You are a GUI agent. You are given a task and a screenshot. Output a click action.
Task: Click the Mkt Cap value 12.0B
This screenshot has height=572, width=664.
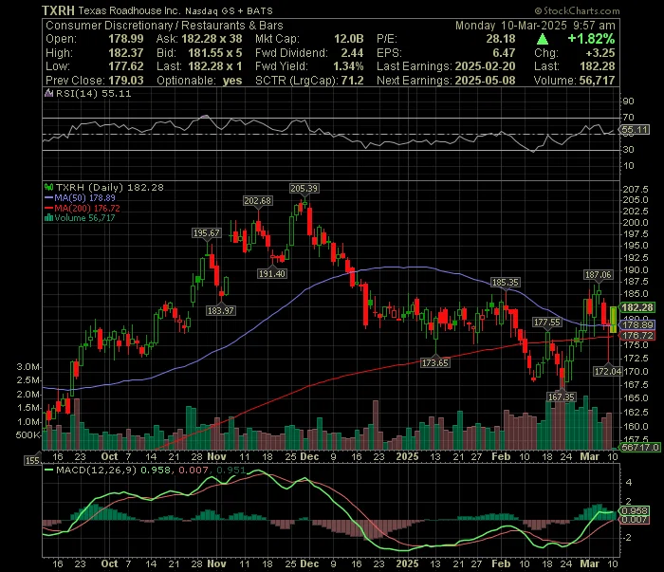[x=349, y=39]
